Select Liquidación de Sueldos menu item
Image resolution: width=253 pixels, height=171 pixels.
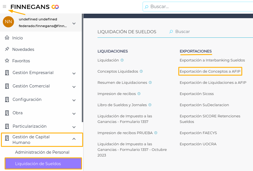tap(38, 164)
